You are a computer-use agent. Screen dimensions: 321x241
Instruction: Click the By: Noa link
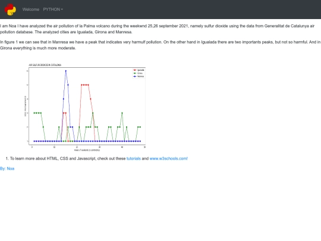[x=7, y=168]
